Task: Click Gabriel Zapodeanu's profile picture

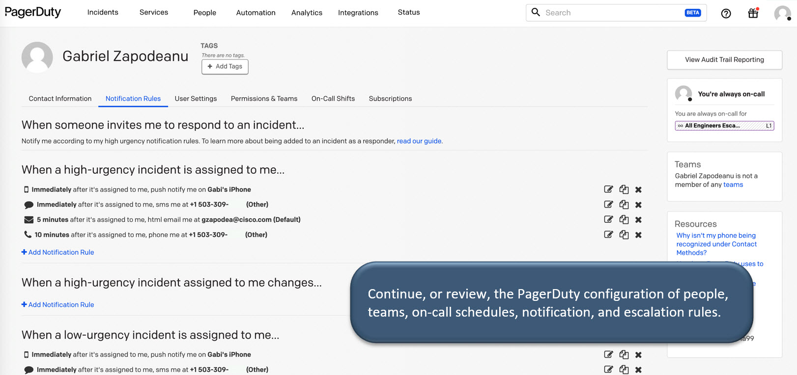Action: pyautogui.click(x=37, y=57)
